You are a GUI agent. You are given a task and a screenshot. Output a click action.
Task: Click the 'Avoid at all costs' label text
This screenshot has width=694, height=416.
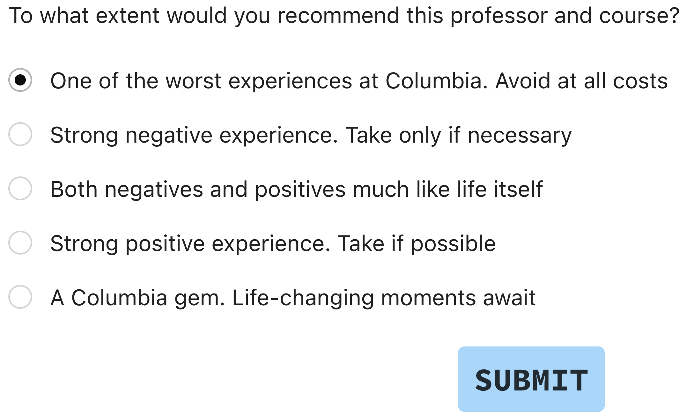click(x=581, y=81)
